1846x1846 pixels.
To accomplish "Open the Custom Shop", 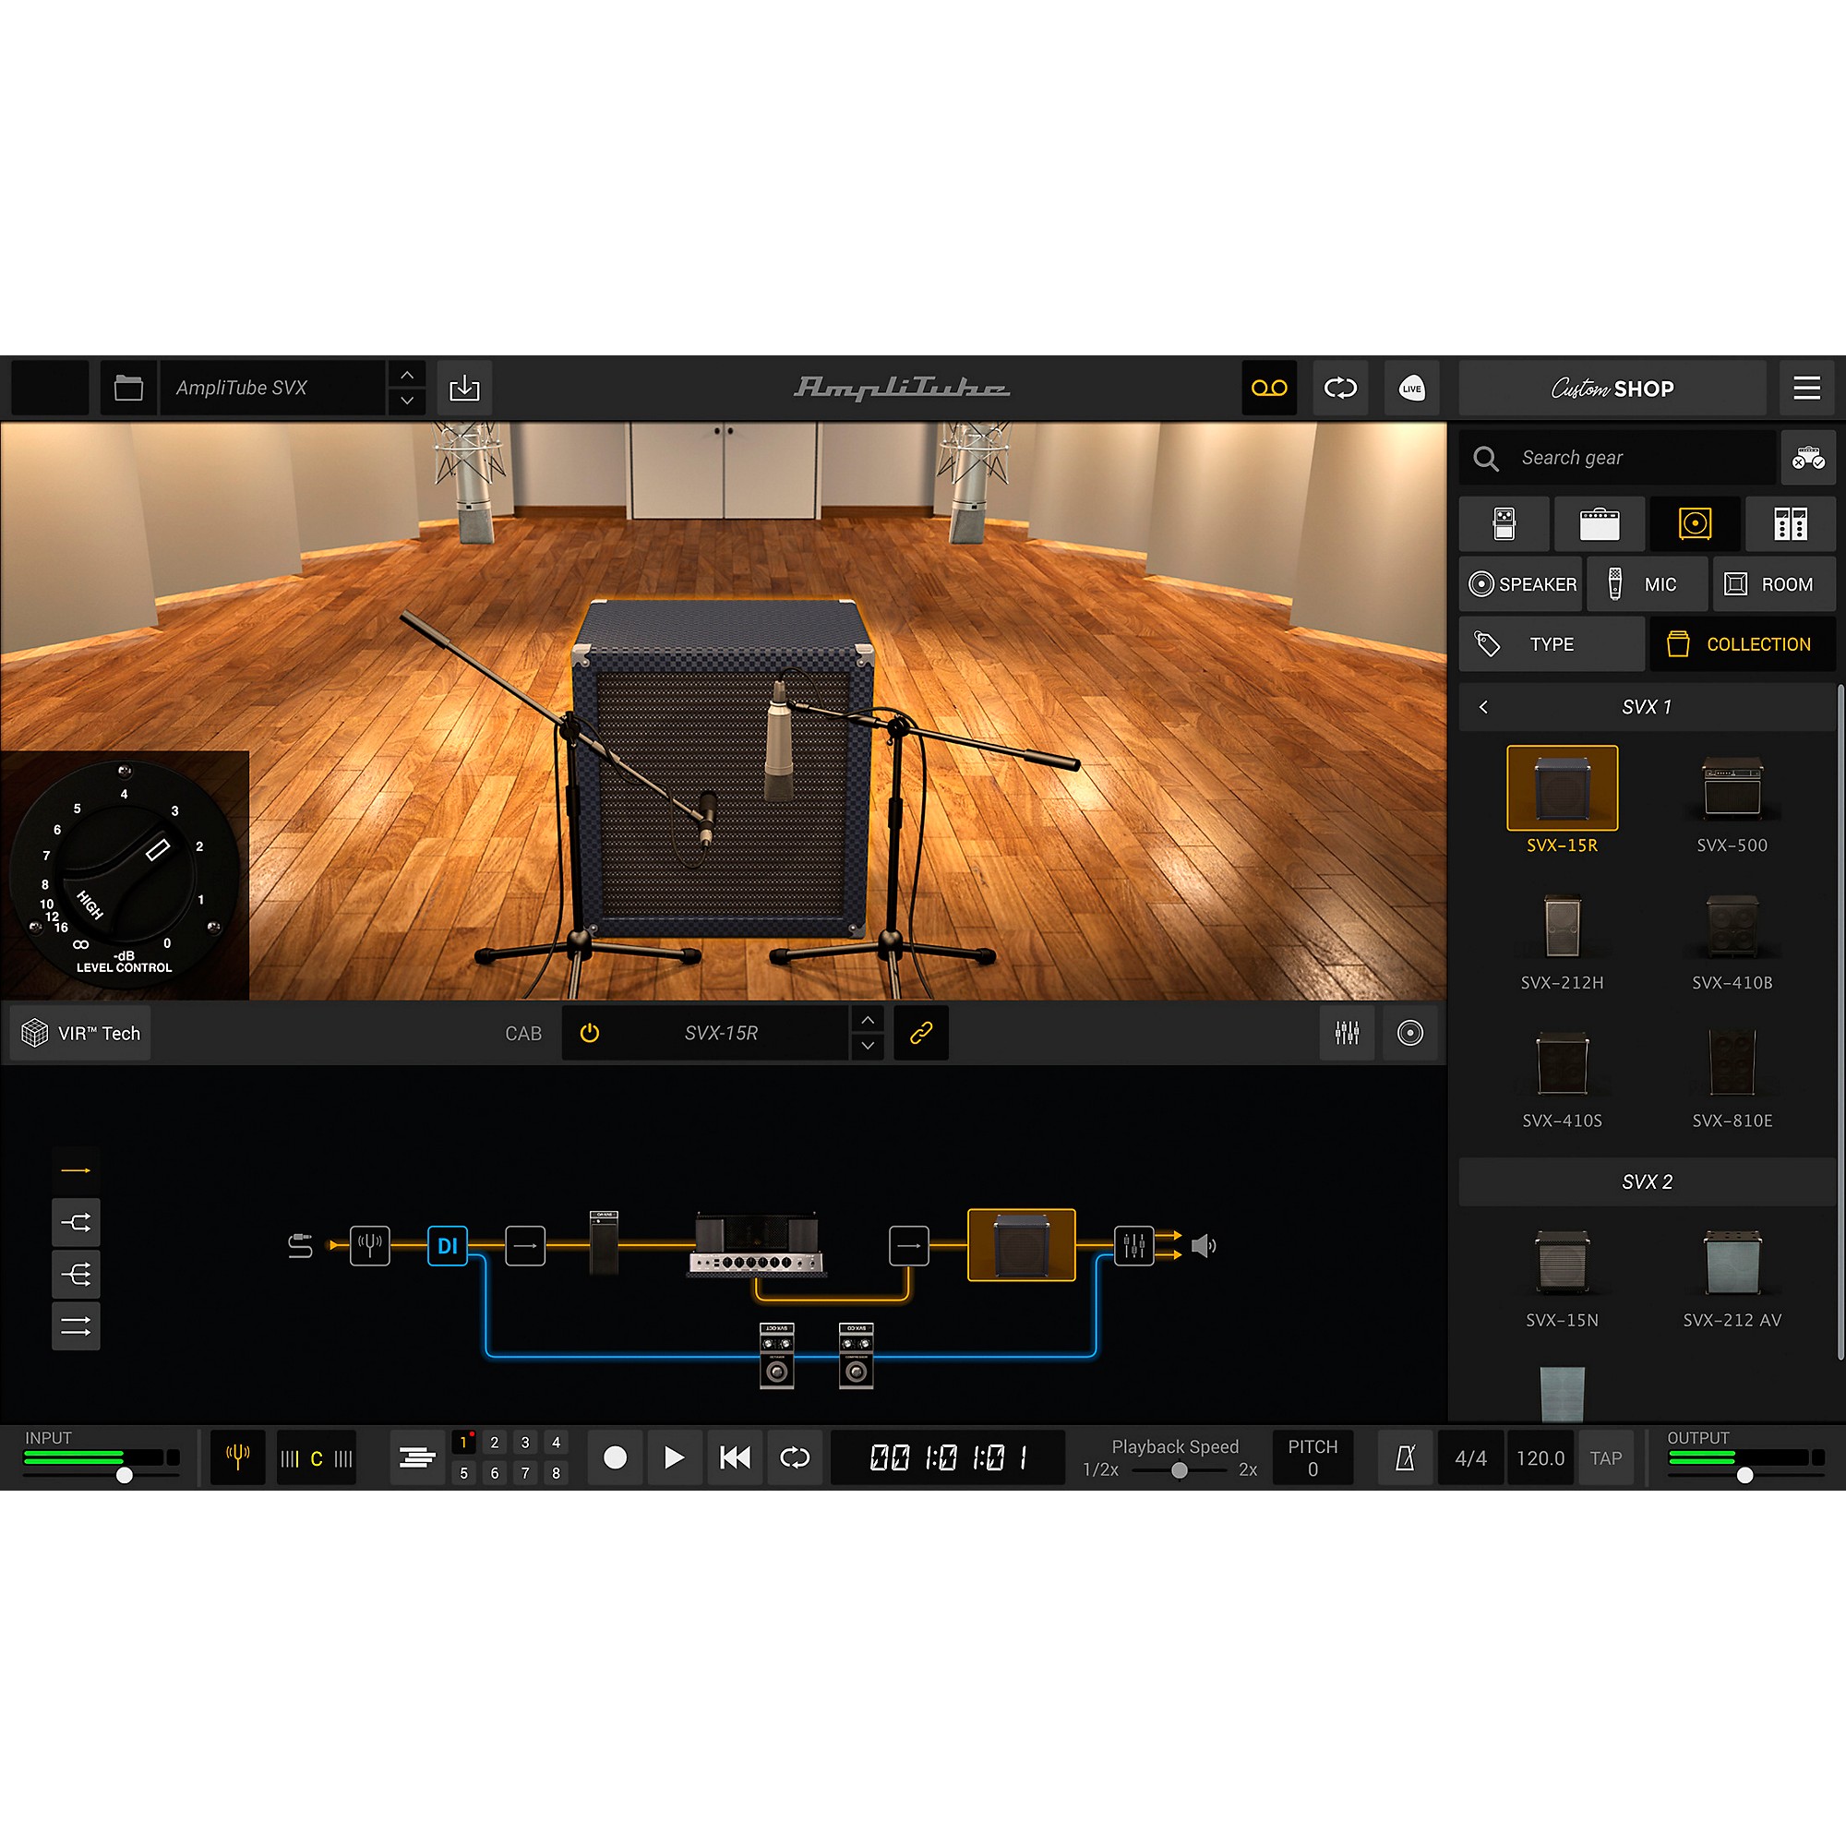I will point(1612,388).
